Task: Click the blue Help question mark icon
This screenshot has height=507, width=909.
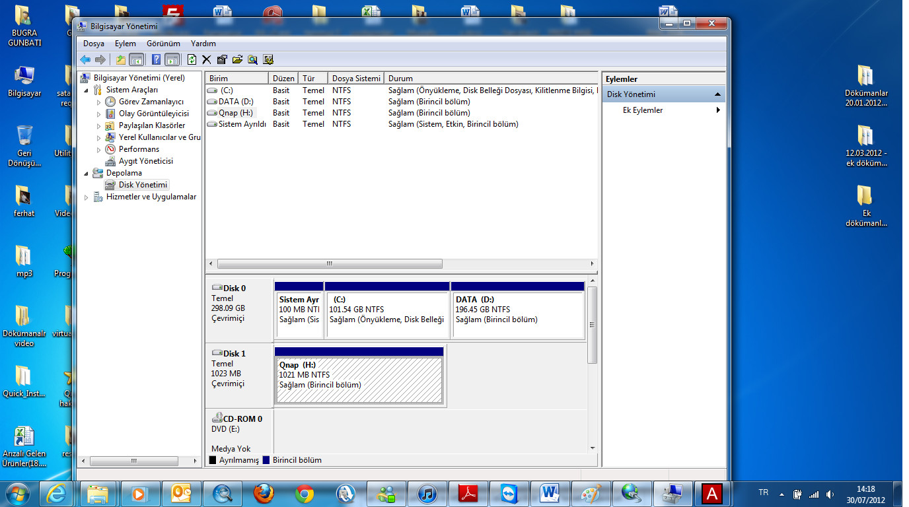Action: (x=157, y=59)
